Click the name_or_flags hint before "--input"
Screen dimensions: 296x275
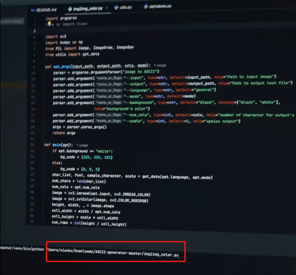click(109, 79)
